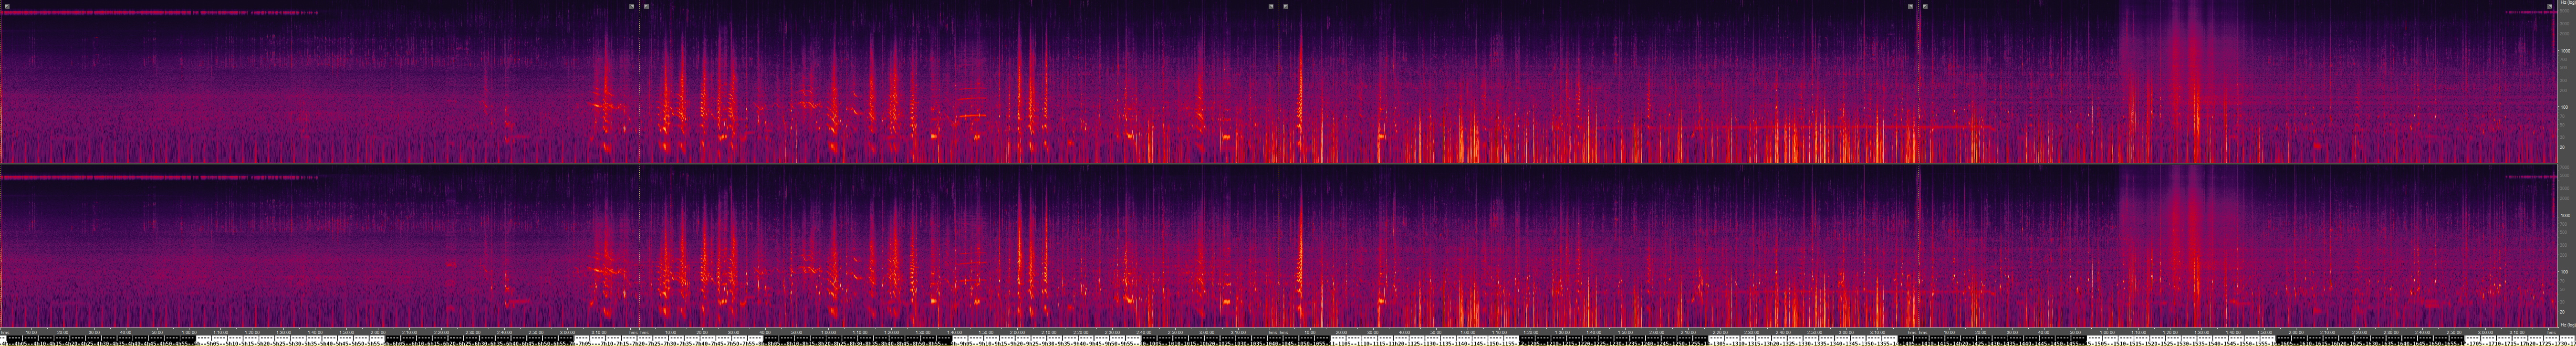
Task: Click the 1:00:00 mark on first clip's time ruler
Action: [x=188, y=332]
